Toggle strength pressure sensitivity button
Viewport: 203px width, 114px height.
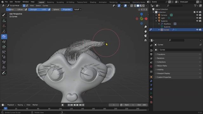pos(49,9)
